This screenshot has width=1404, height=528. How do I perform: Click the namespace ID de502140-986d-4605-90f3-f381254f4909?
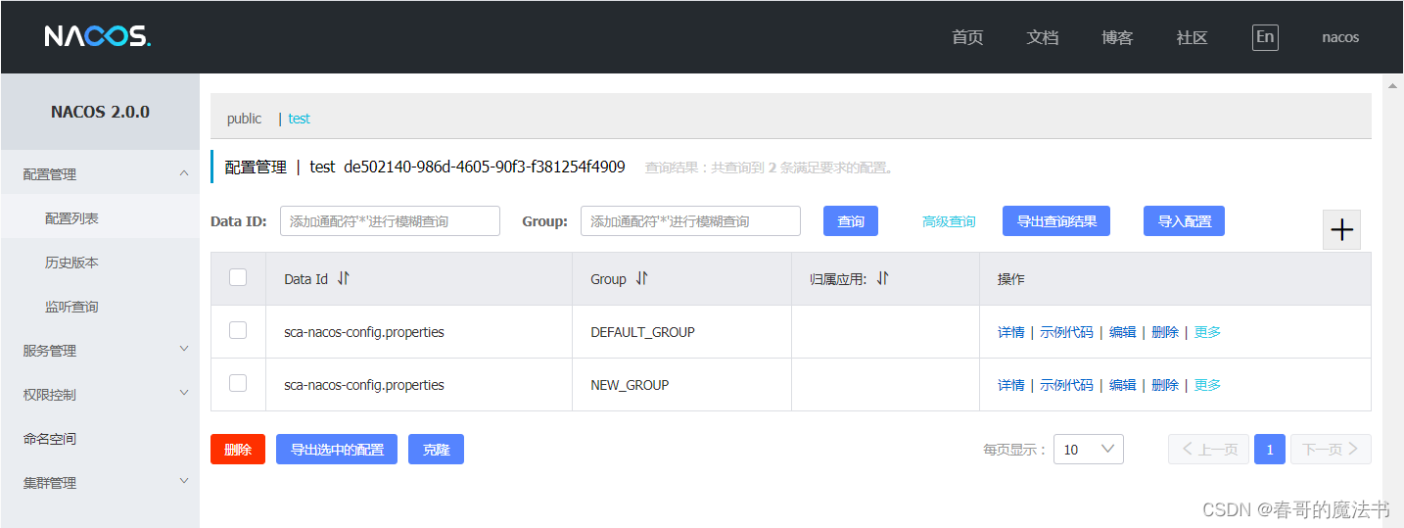pos(485,167)
